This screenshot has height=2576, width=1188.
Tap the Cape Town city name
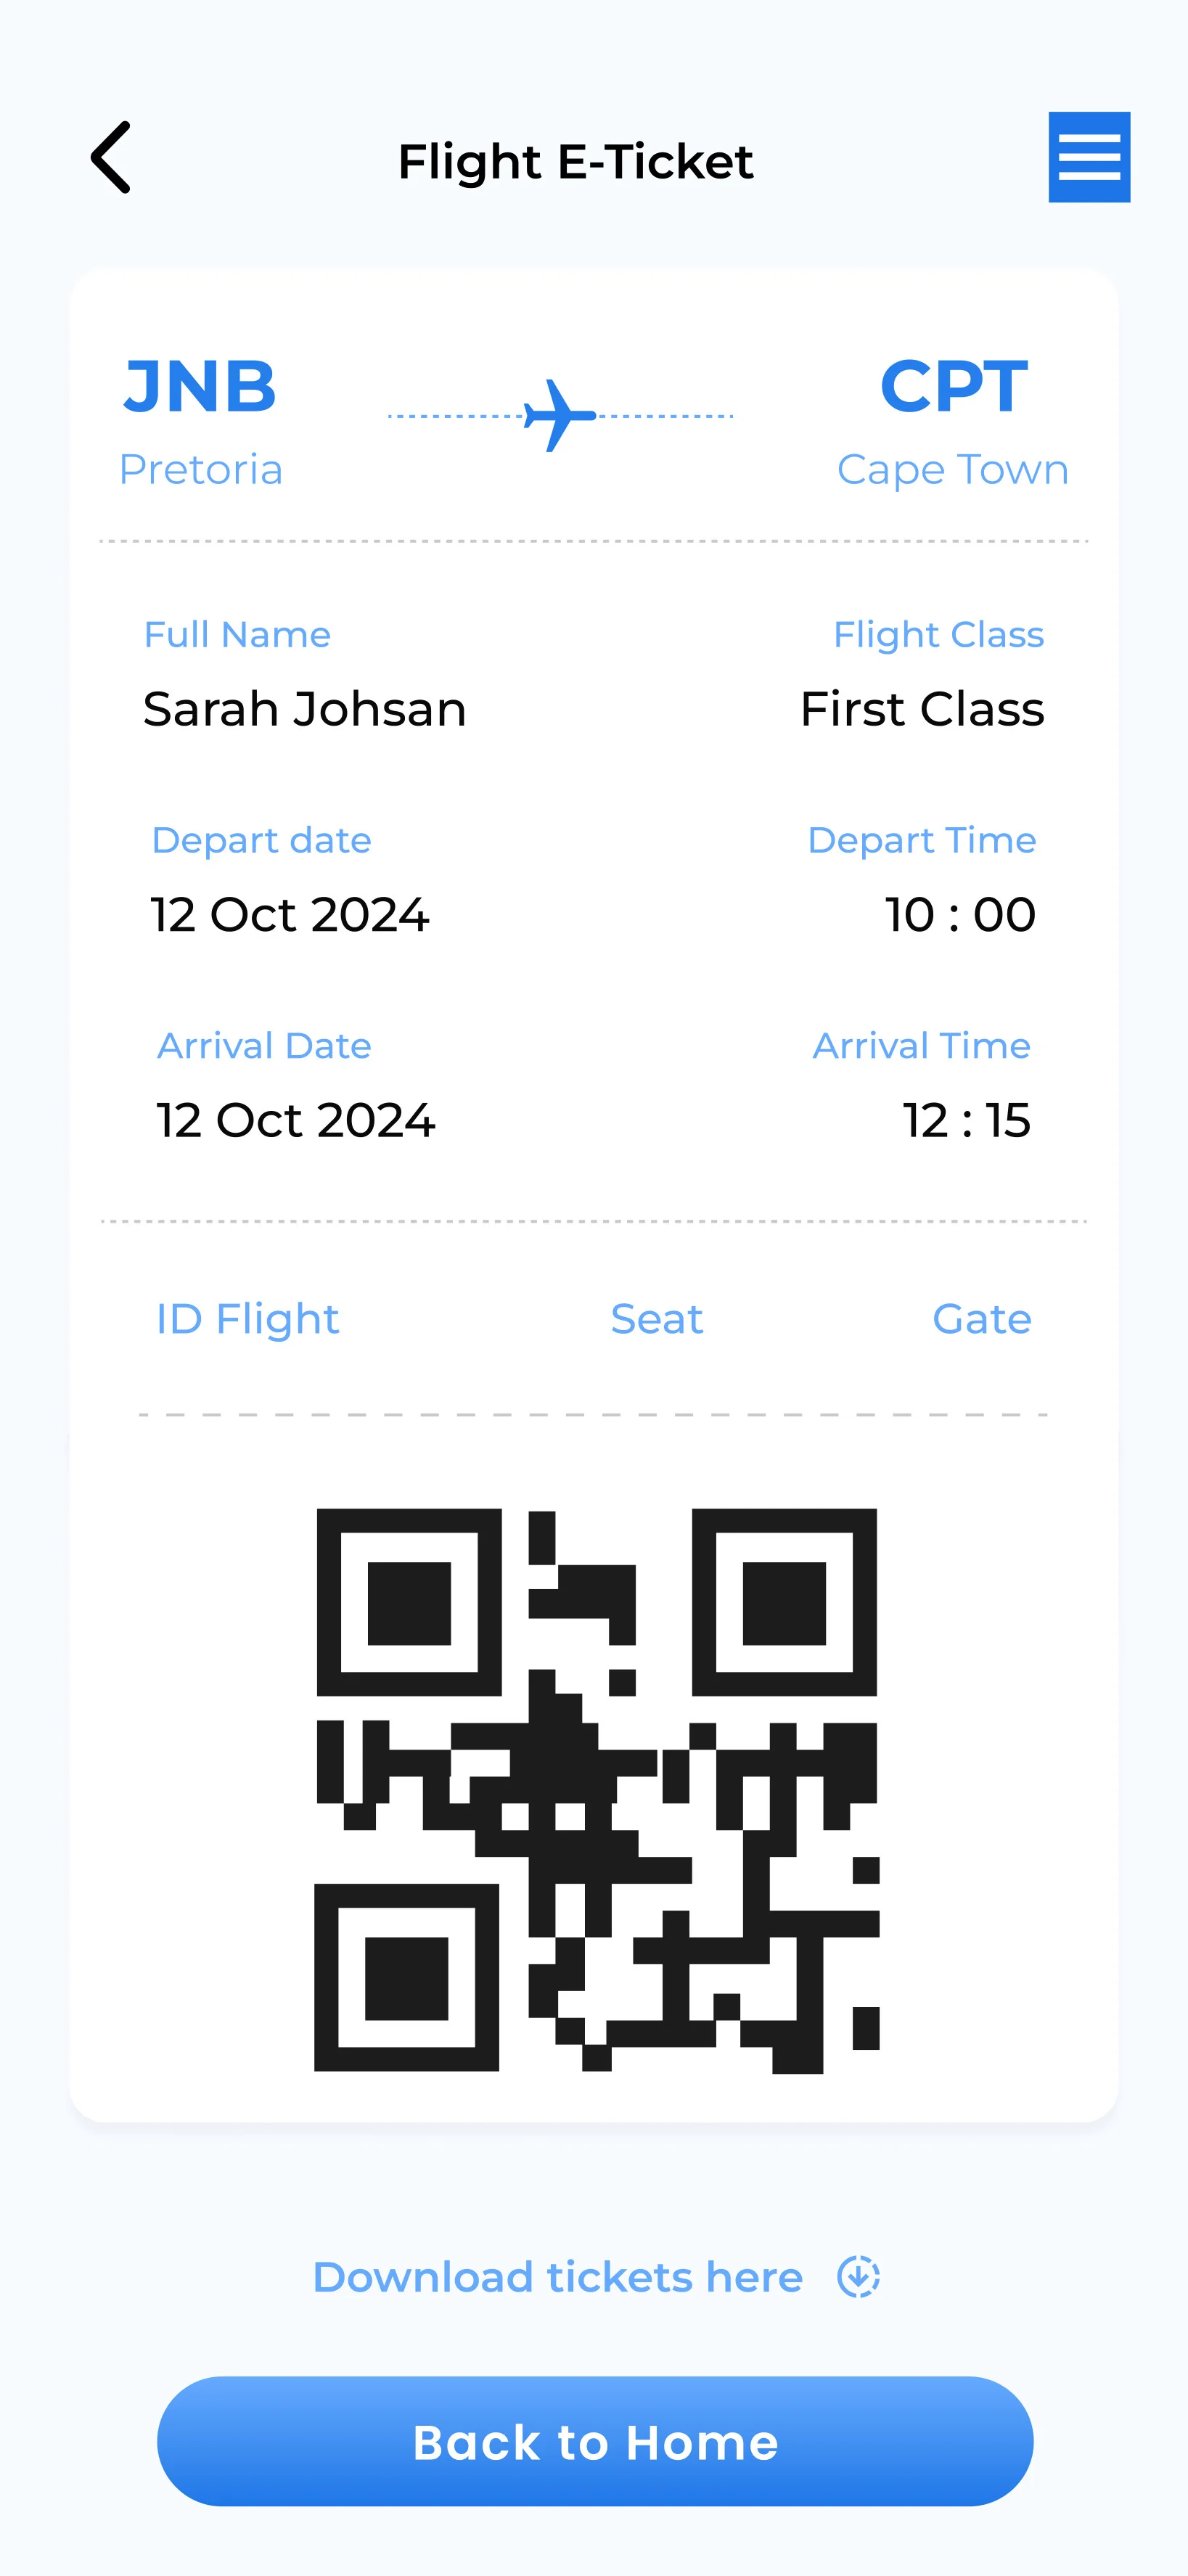pos(952,469)
